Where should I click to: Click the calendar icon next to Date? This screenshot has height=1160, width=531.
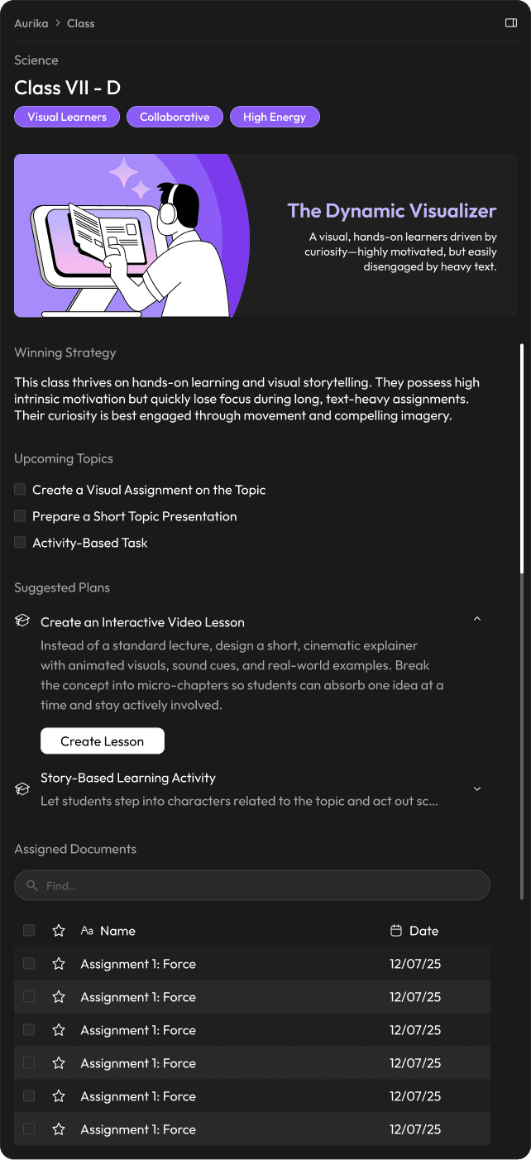tap(396, 931)
